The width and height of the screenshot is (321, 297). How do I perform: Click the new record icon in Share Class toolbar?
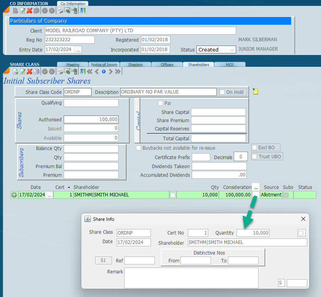16,71
